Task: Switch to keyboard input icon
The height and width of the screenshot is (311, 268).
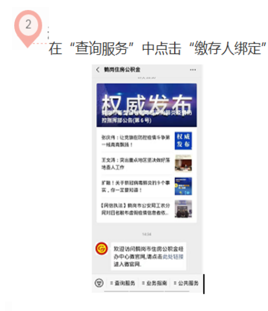Action: click(99, 283)
